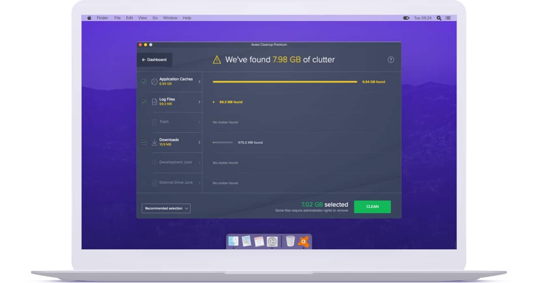Image resolution: width=538 pixels, height=283 pixels.
Task: Click the Application Caches clock icon
Action: [154, 81]
